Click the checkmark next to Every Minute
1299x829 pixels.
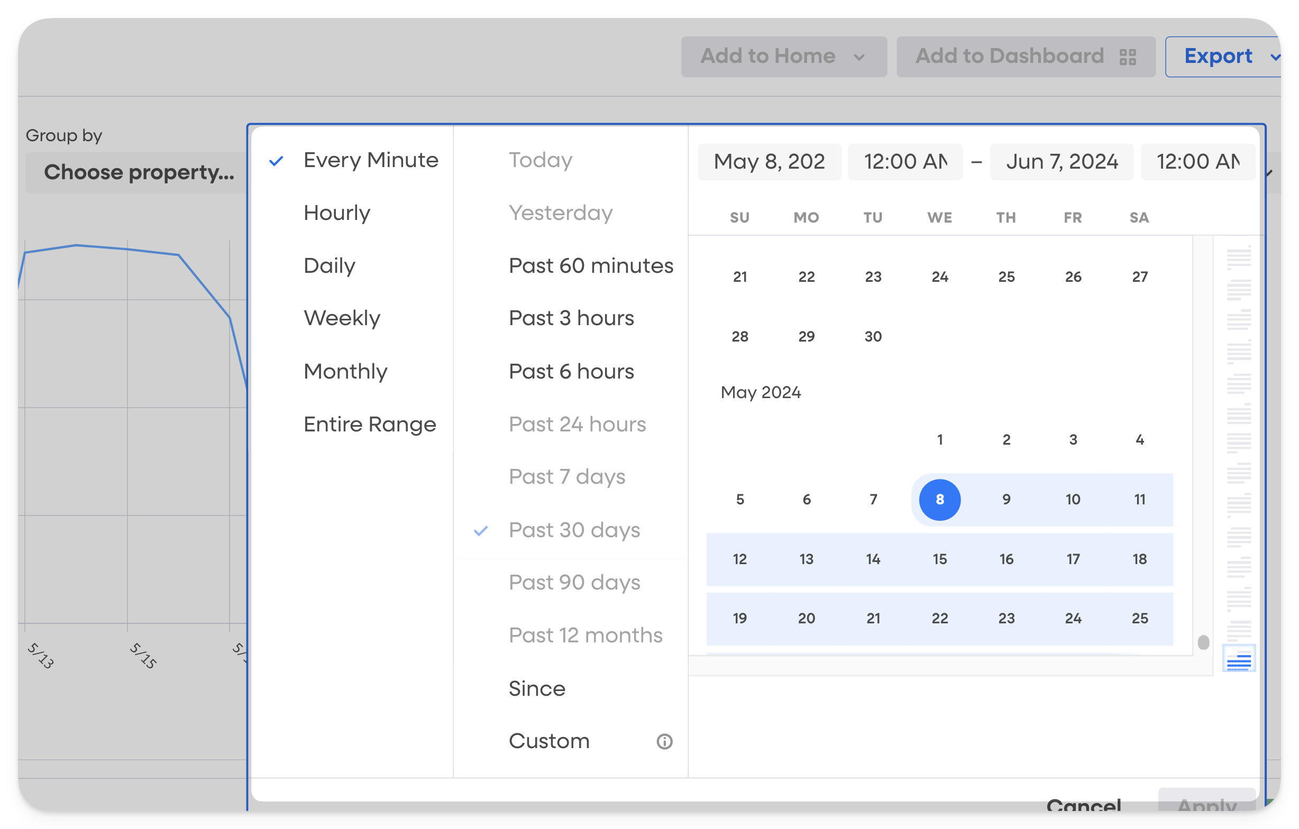[x=276, y=161]
